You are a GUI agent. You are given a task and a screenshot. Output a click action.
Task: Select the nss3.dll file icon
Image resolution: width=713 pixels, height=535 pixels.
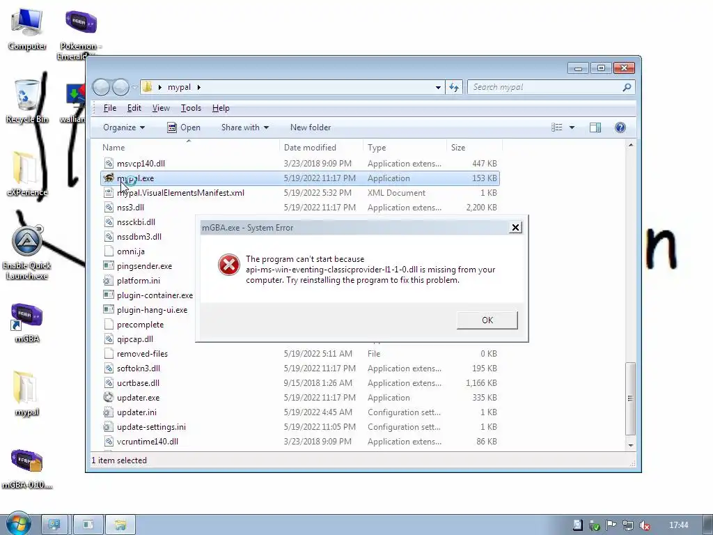[x=108, y=208]
